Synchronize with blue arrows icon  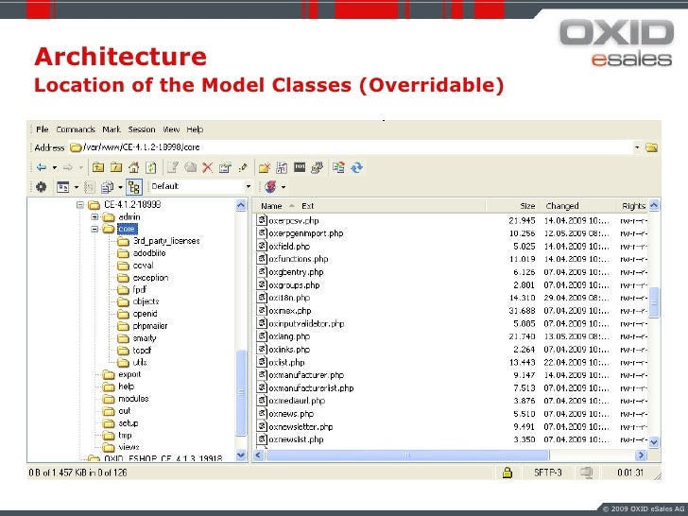point(356,167)
